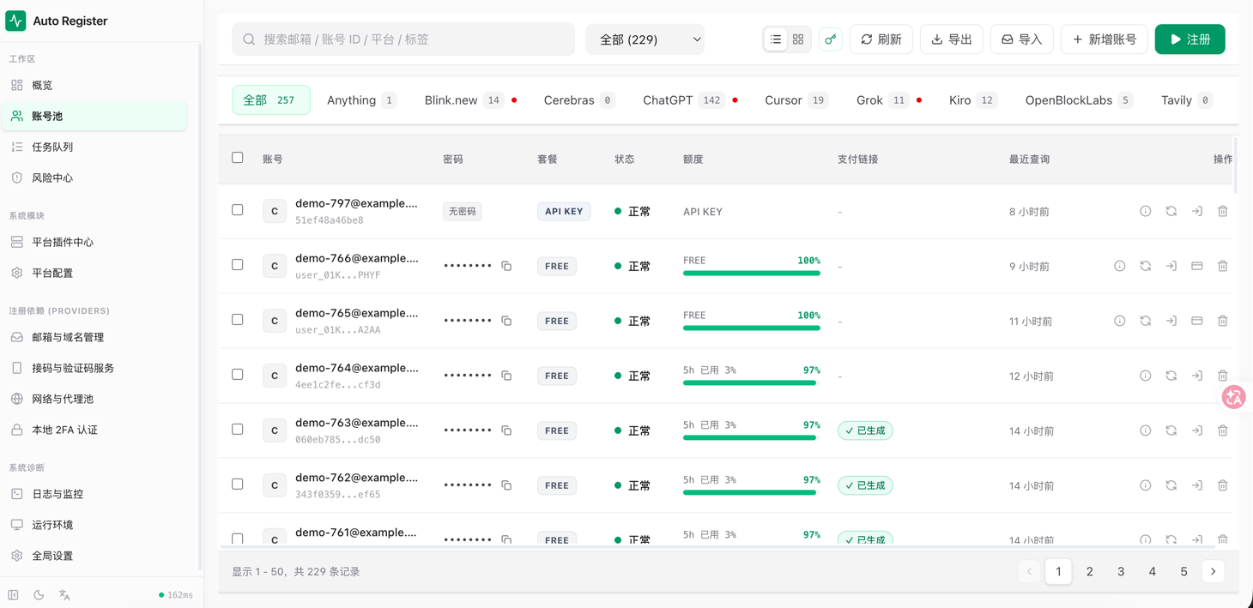1253x608 pixels.
Task: Copy password of demo-762
Action: tap(506, 485)
